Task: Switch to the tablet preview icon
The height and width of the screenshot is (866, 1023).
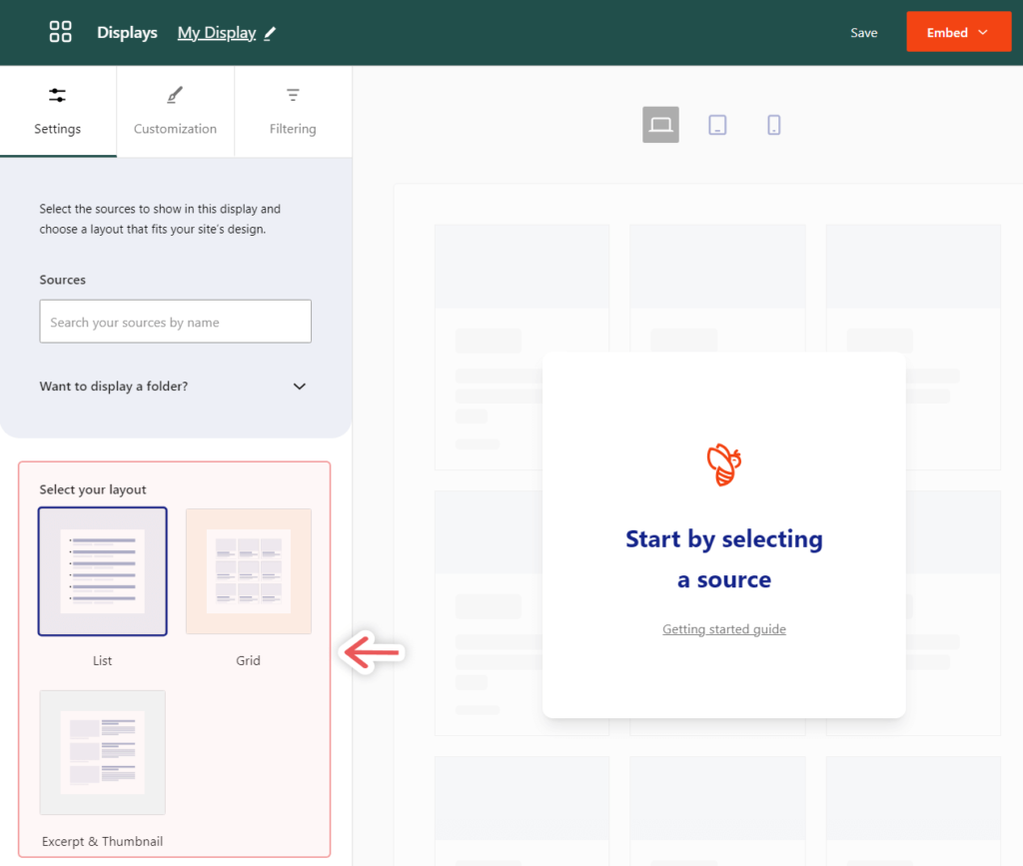Action: point(717,124)
